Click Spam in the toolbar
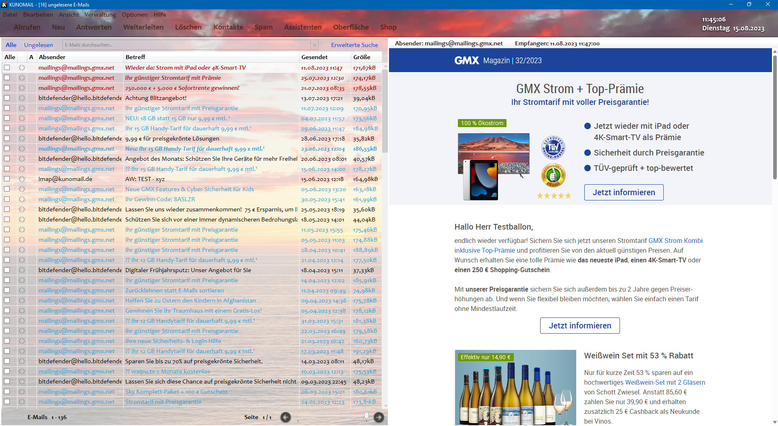Viewport: 778px width, 426px height. click(263, 27)
